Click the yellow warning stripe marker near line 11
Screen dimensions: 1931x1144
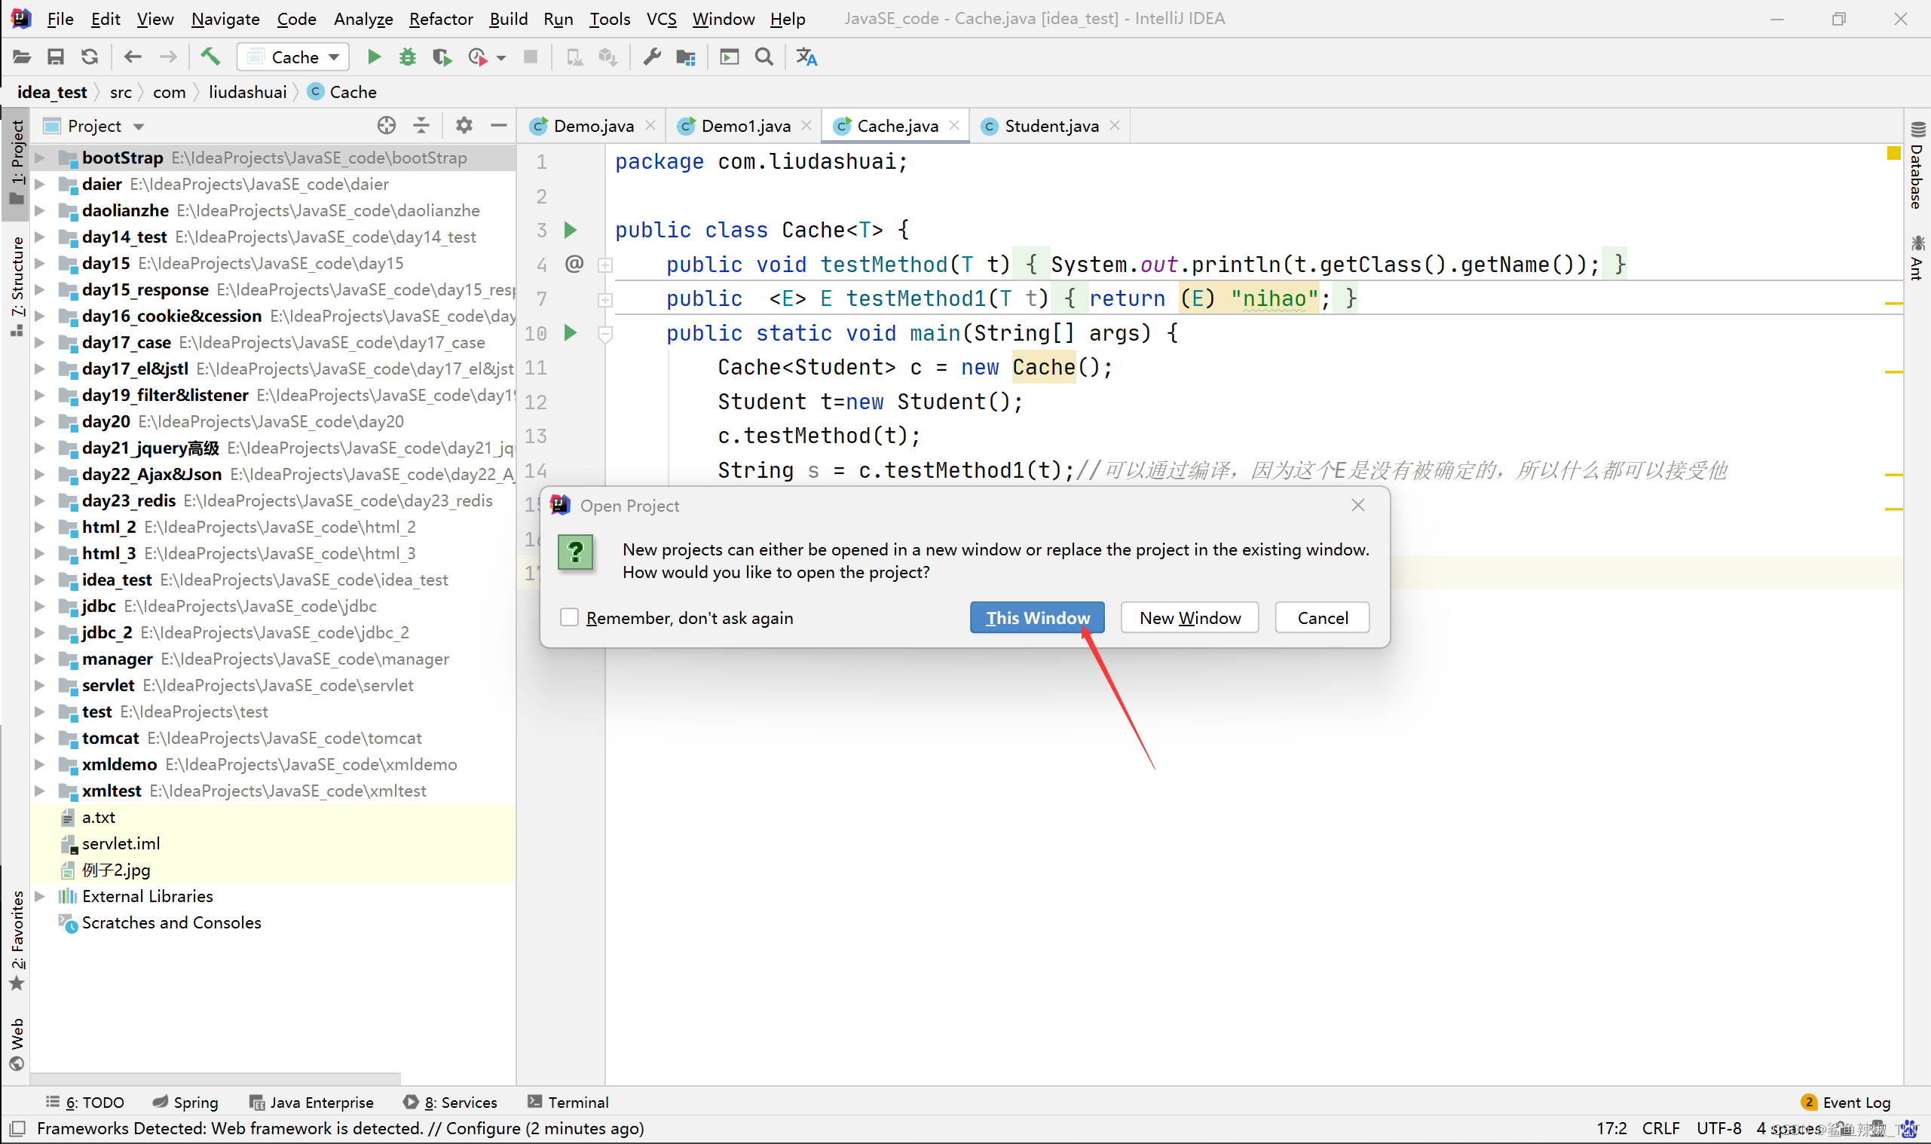pyautogui.click(x=1893, y=372)
